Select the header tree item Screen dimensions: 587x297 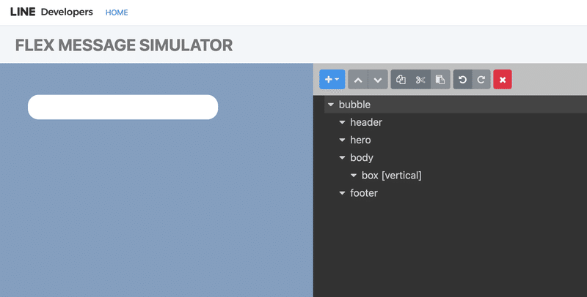(366, 122)
